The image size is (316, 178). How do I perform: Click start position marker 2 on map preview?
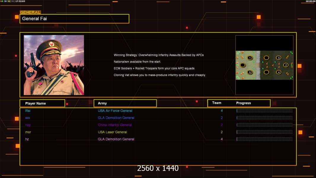click(286, 65)
